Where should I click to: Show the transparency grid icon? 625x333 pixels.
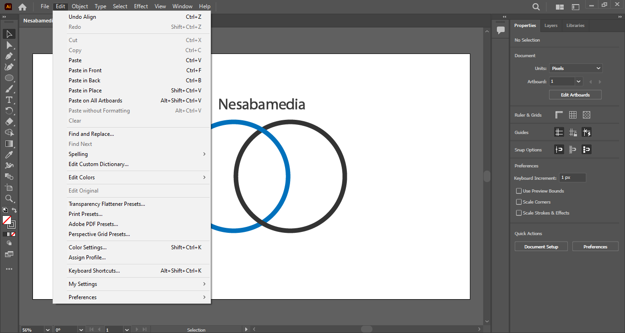point(587,115)
